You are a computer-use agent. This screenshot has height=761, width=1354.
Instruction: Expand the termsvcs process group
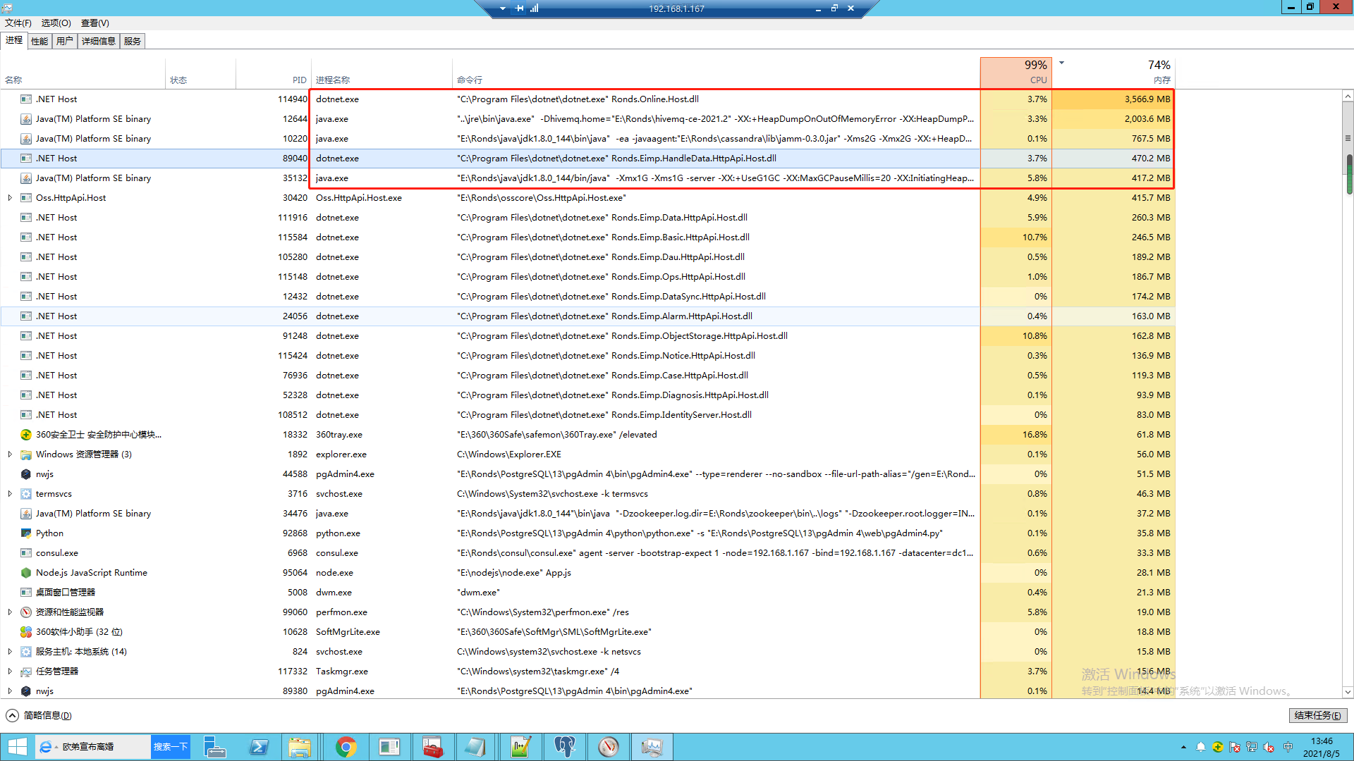tap(10, 494)
